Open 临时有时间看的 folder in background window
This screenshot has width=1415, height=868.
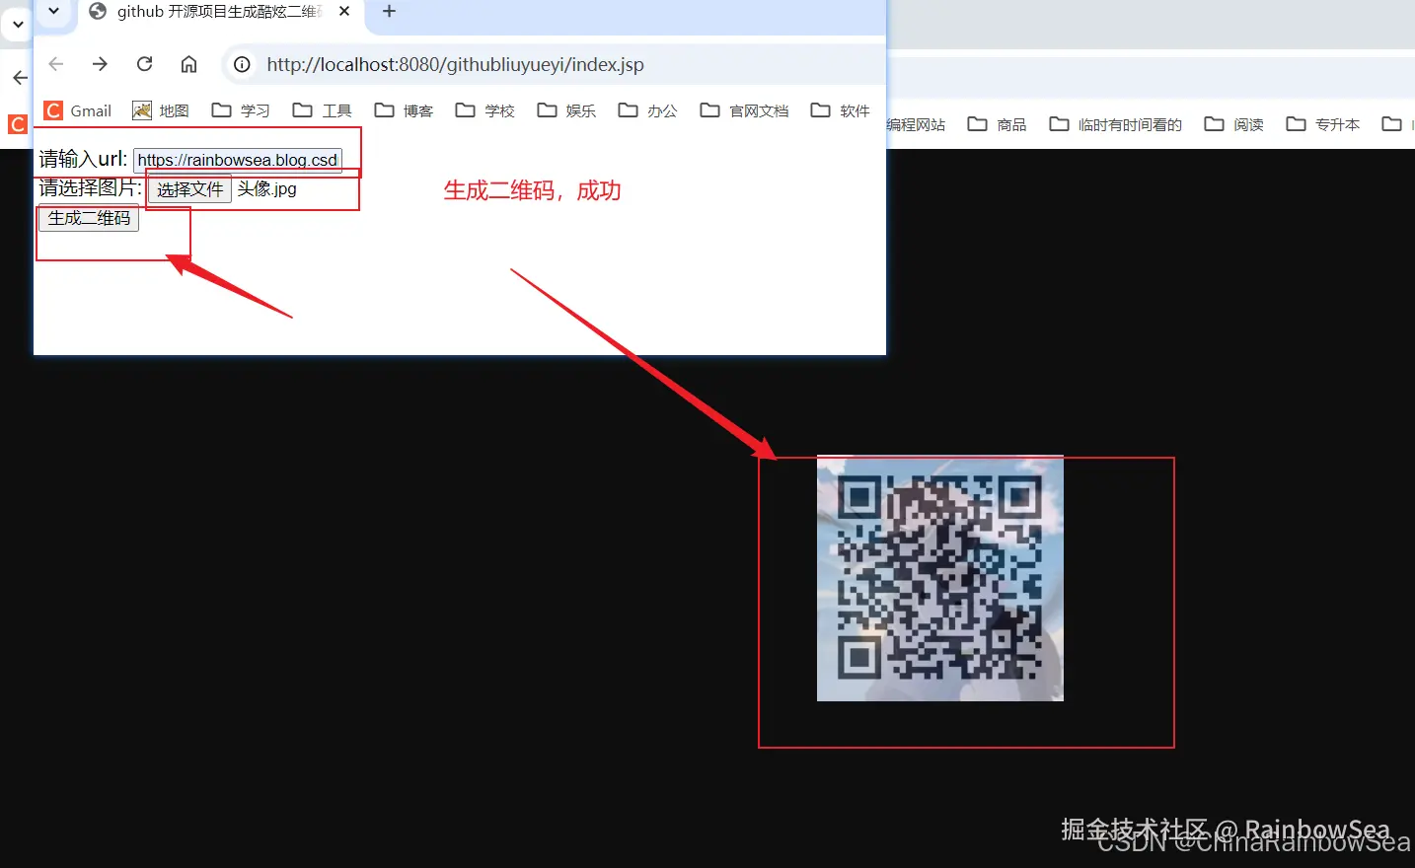(x=1115, y=124)
